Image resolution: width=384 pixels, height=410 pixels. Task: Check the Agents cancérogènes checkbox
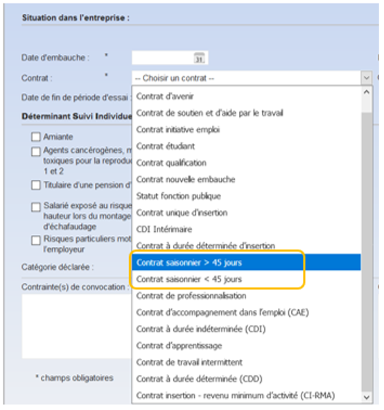36,151
